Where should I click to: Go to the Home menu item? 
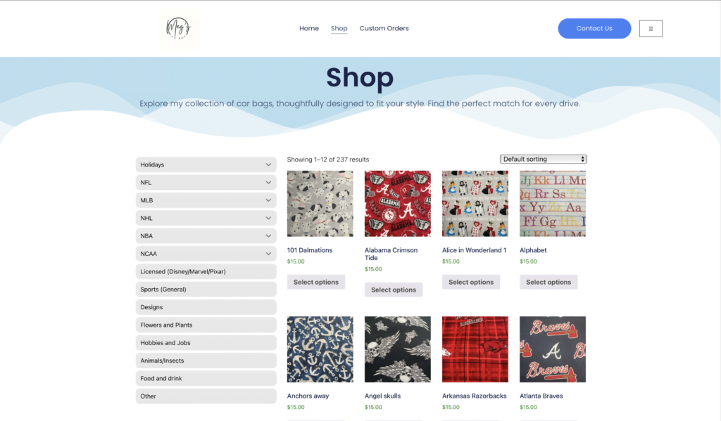pos(309,28)
